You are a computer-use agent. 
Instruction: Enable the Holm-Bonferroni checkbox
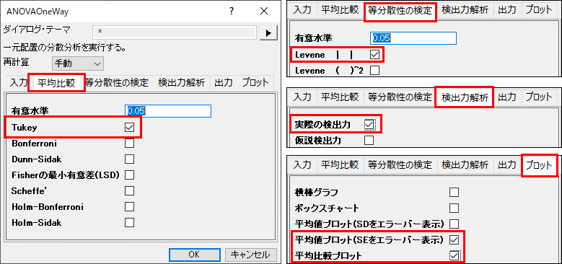[x=129, y=207]
